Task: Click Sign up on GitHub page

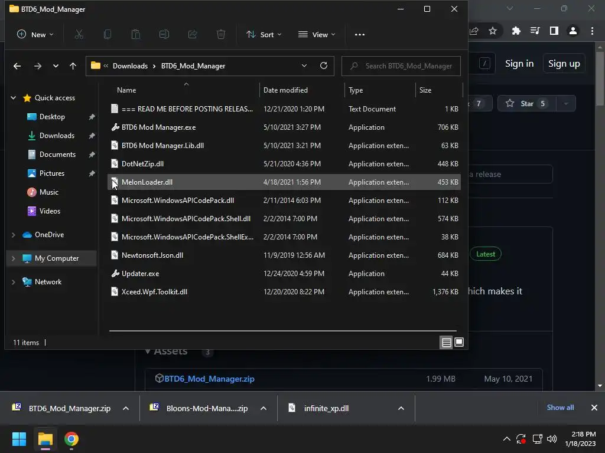Action: (564, 64)
